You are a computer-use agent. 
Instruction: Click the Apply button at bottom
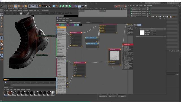point(122,96)
